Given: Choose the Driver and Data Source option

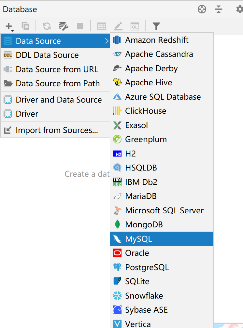Looking at the screenshot, I should (x=59, y=100).
